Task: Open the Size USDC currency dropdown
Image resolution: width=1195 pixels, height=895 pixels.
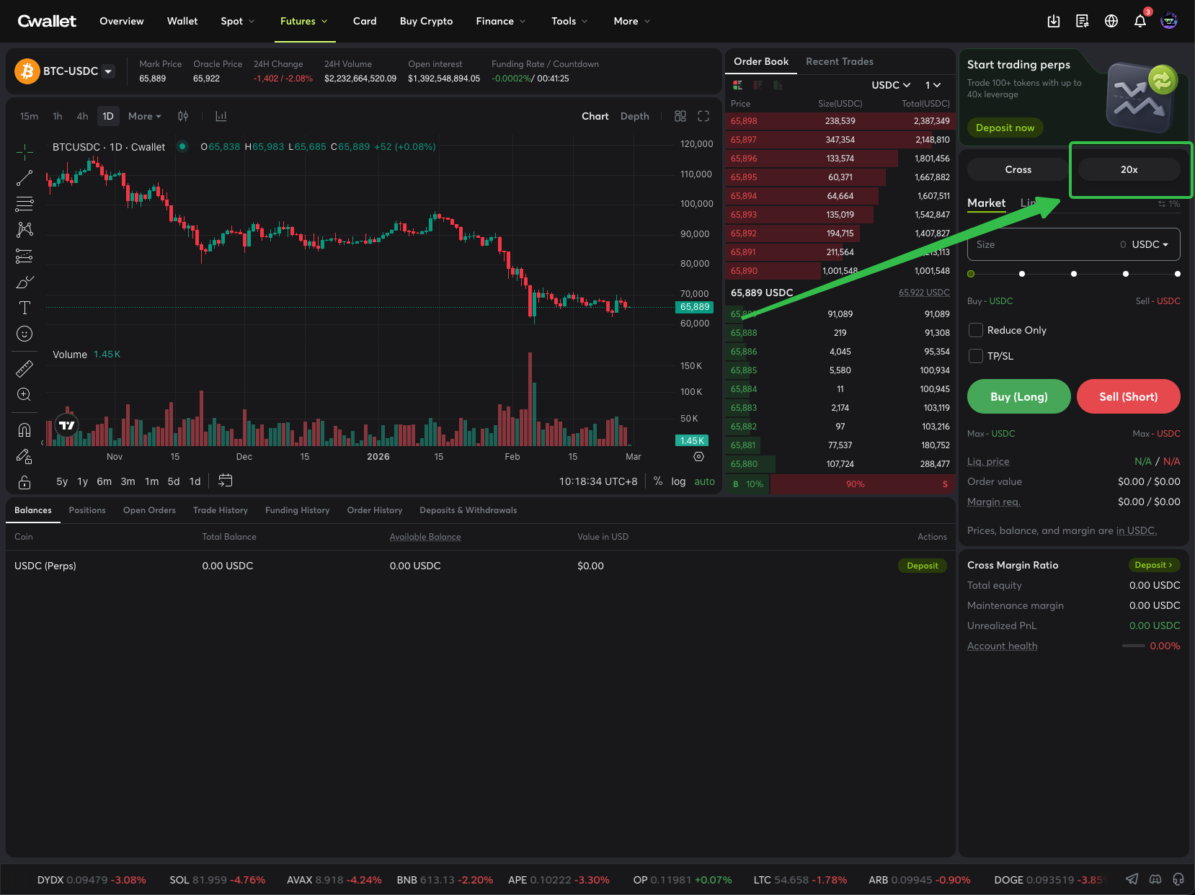Action: pos(1150,244)
